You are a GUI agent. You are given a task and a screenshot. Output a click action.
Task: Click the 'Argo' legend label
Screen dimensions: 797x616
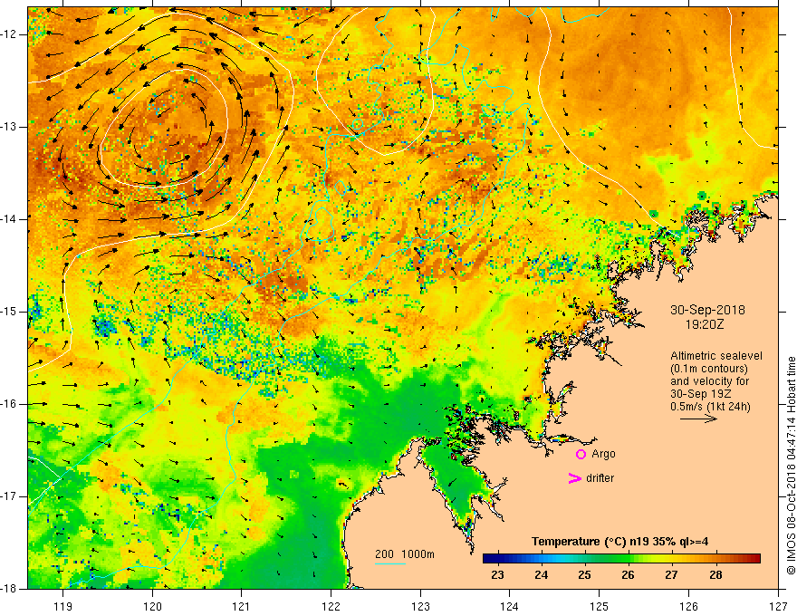(603, 454)
